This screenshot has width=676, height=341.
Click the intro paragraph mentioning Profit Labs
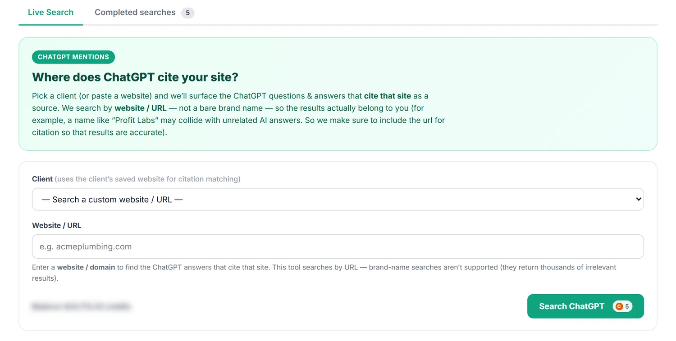click(239, 114)
